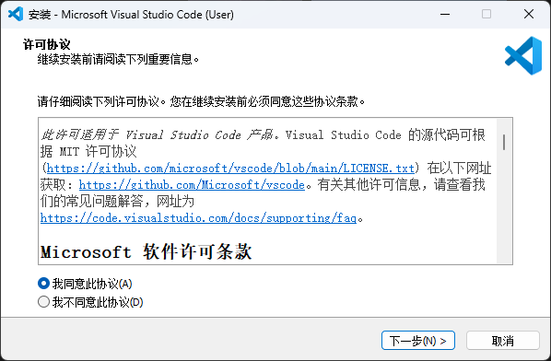Click the instruction text starting with "请仔细阅读下列许可协议"
Screen dimensions: 551x361
[202, 102]
